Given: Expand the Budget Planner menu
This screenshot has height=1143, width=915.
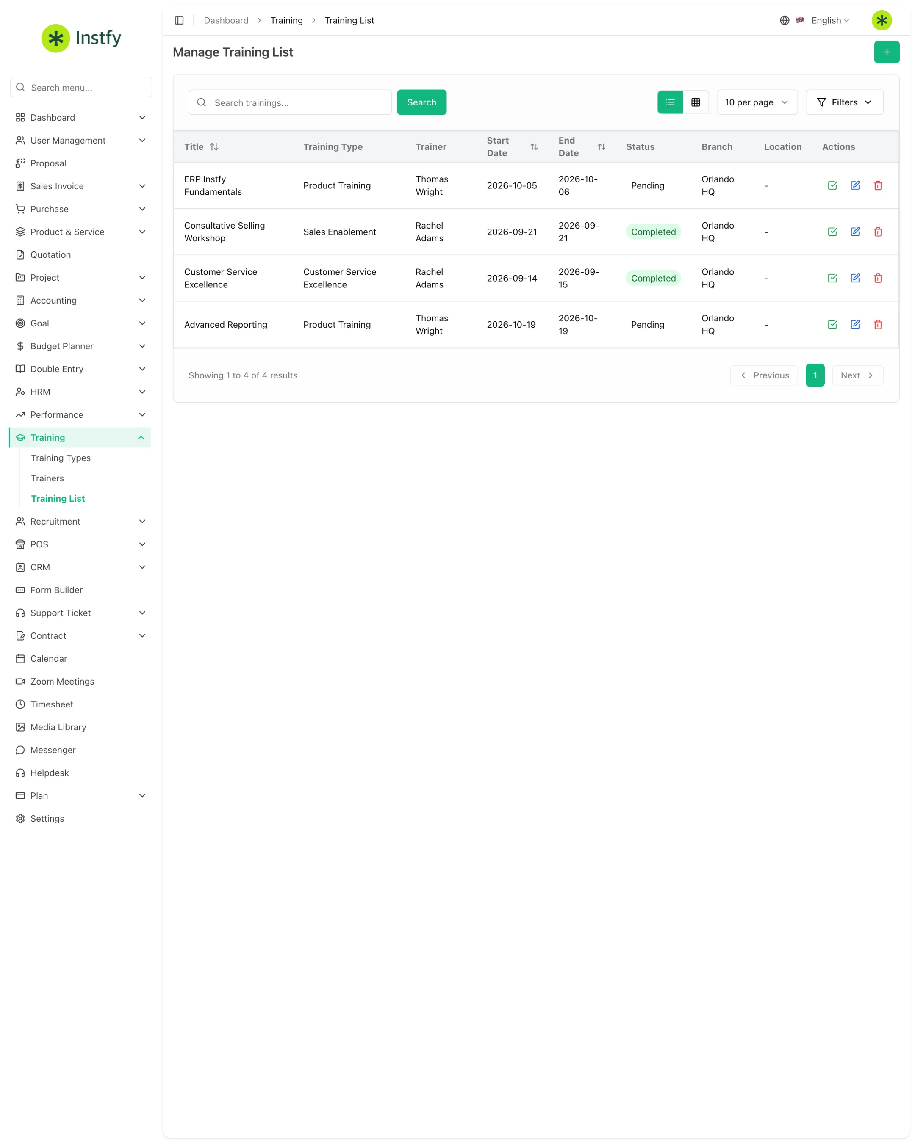Looking at the screenshot, I should (80, 346).
